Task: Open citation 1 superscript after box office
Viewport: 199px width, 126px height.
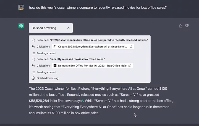Action: (x=65, y=94)
